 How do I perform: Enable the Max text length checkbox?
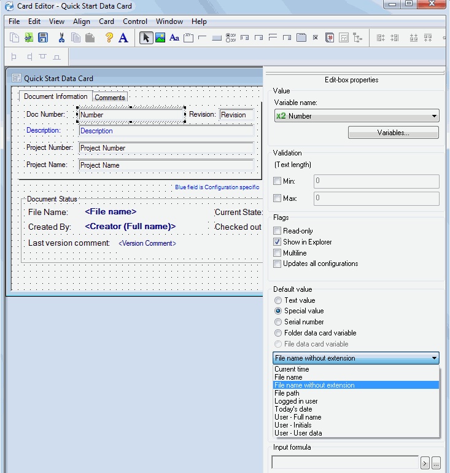click(277, 198)
